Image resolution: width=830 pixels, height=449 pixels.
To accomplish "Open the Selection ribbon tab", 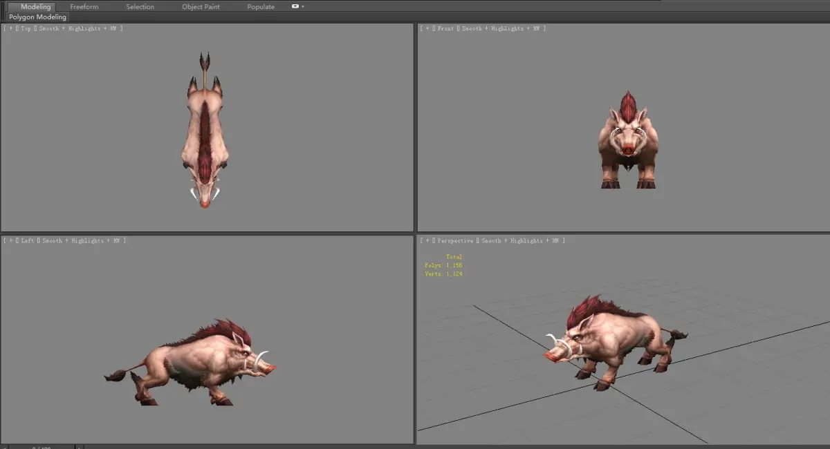I will 140,7.
